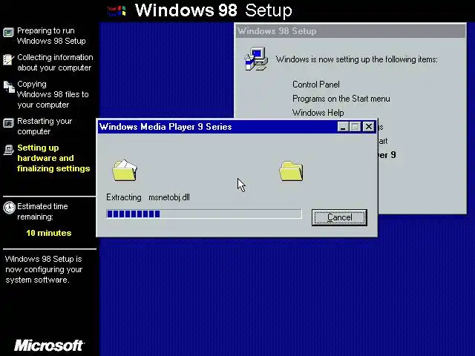The height and width of the screenshot is (356, 475).
Task: Click the Microsoft logo at bottom left
Action: pos(49,346)
